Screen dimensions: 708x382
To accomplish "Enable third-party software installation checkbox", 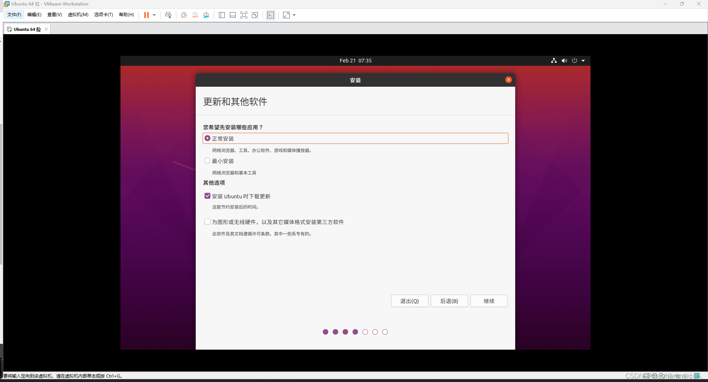I will click(207, 221).
